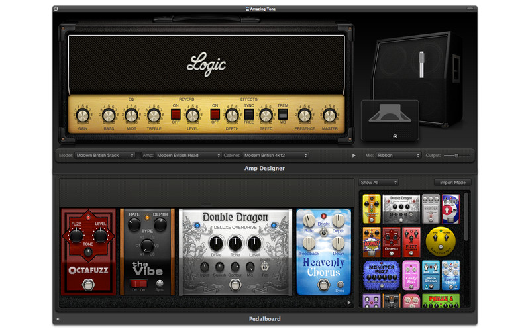The image size is (530, 331).
Task: Click the green Phaze pedal in browser
Action: point(440,302)
